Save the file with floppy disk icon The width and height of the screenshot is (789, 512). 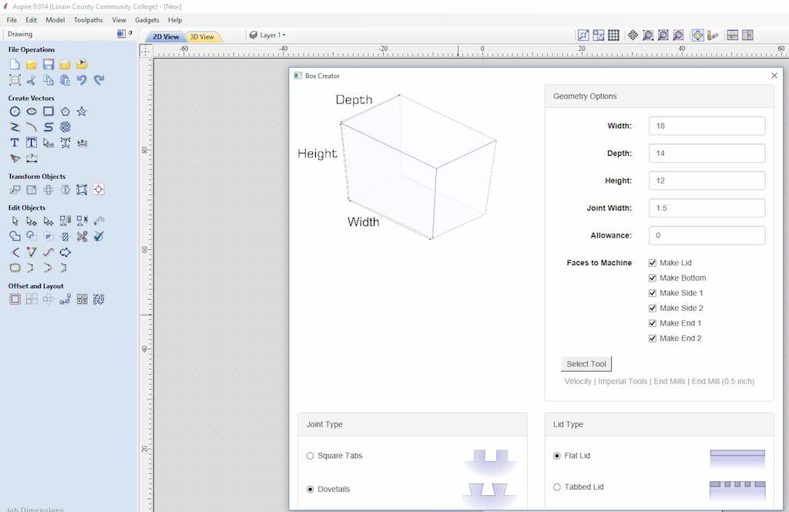click(49, 64)
